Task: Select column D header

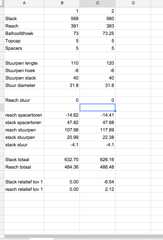Action: pyautogui.click(x=133, y=4)
